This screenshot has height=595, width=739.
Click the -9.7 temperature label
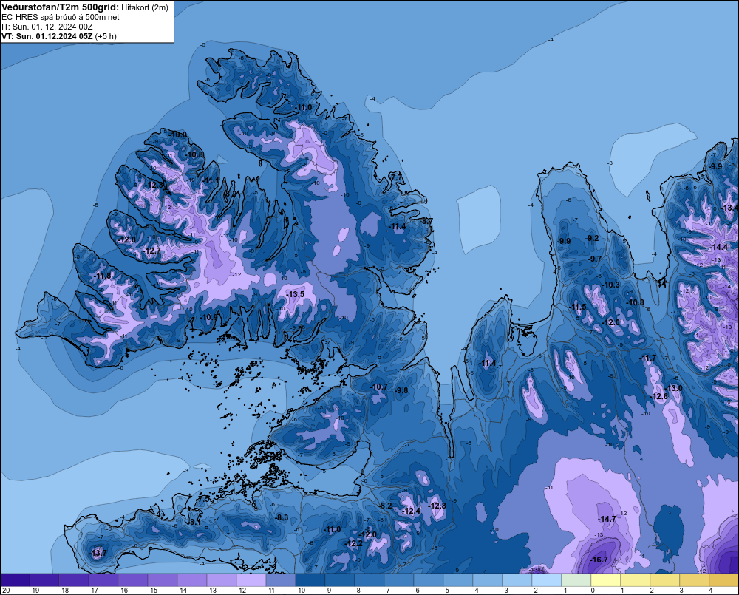tap(595, 259)
